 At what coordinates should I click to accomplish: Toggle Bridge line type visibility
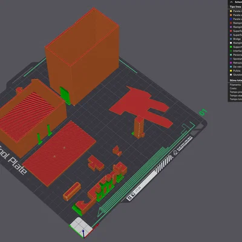click(231, 39)
